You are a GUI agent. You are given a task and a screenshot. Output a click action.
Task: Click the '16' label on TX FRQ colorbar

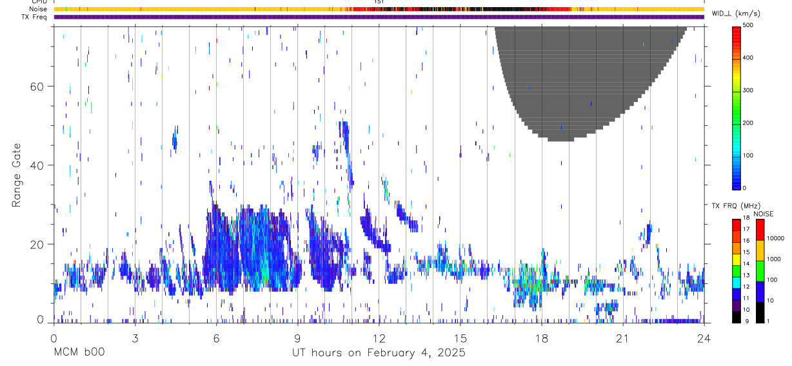pyautogui.click(x=746, y=241)
